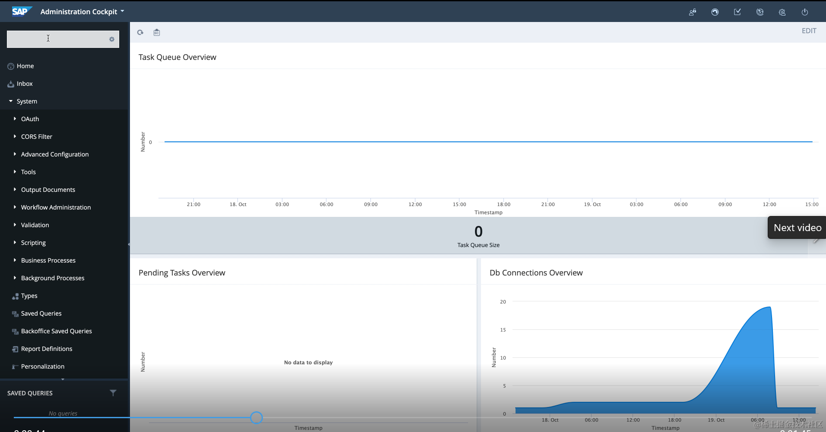
Task: Click the circular gauge icon in header
Action: [x=715, y=12]
